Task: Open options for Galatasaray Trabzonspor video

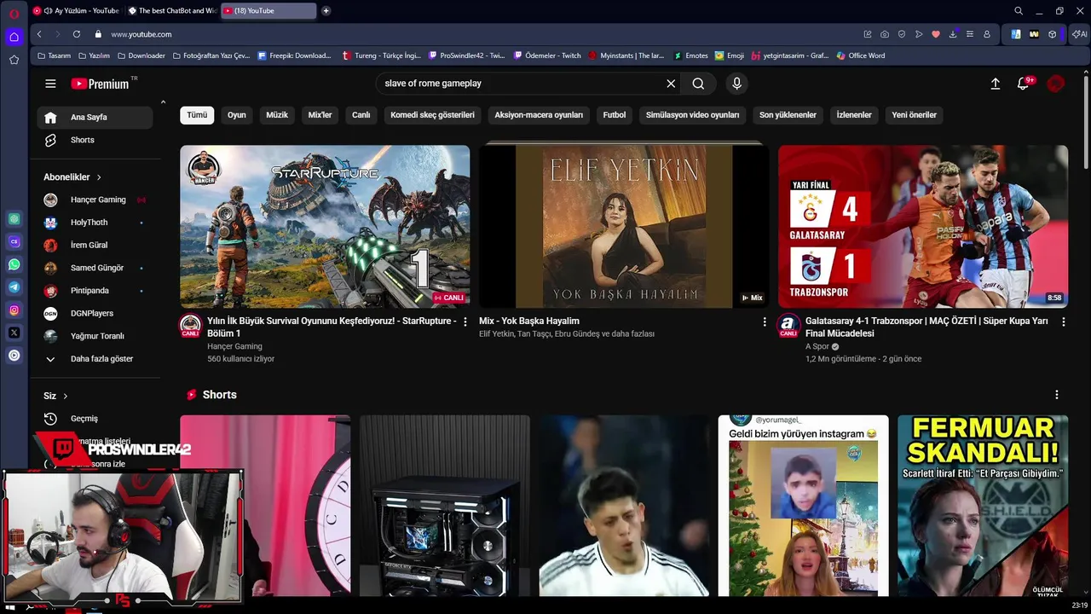Action: click(1064, 321)
